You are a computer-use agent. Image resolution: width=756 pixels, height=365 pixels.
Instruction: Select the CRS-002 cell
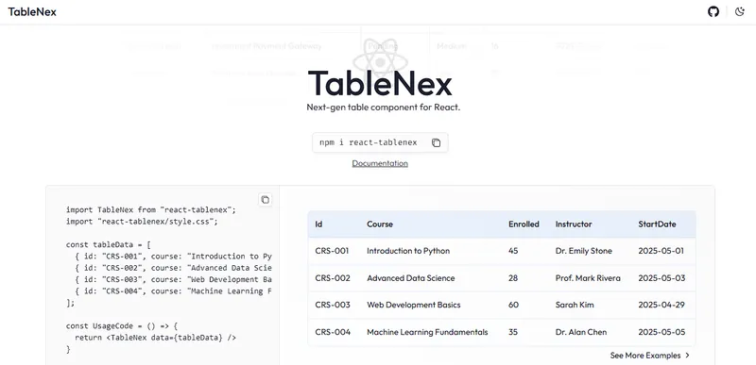click(333, 278)
